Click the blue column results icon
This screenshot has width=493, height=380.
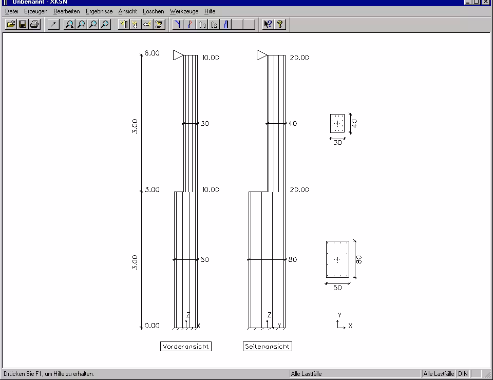(226, 24)
